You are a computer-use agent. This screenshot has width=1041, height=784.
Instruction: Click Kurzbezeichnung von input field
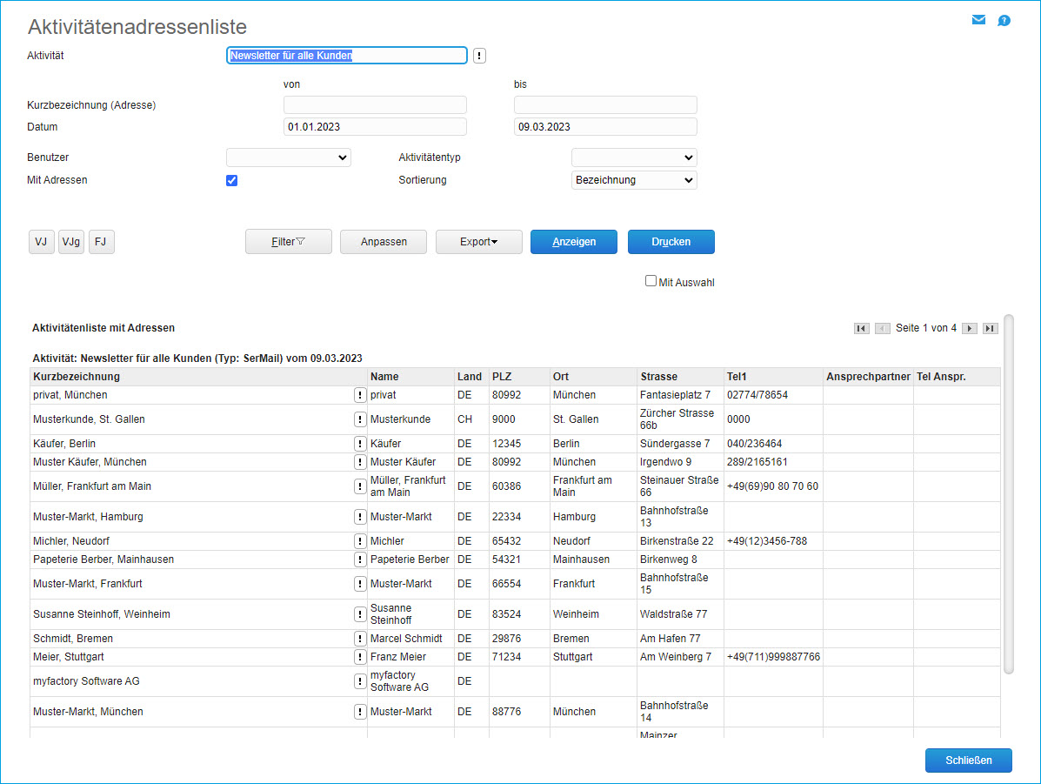tap(375, 105)
